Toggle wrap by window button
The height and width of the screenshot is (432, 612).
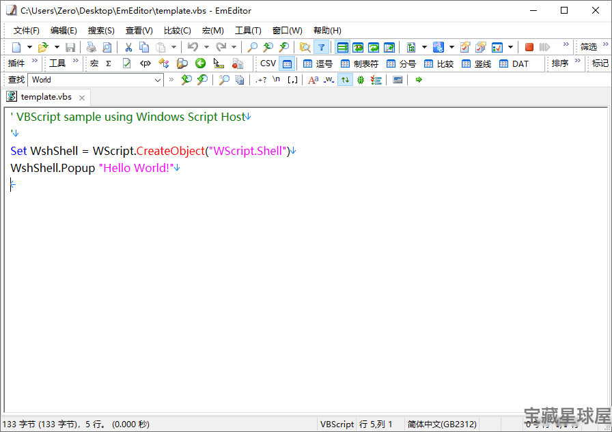pyautogui.click(x=374, y=47)
